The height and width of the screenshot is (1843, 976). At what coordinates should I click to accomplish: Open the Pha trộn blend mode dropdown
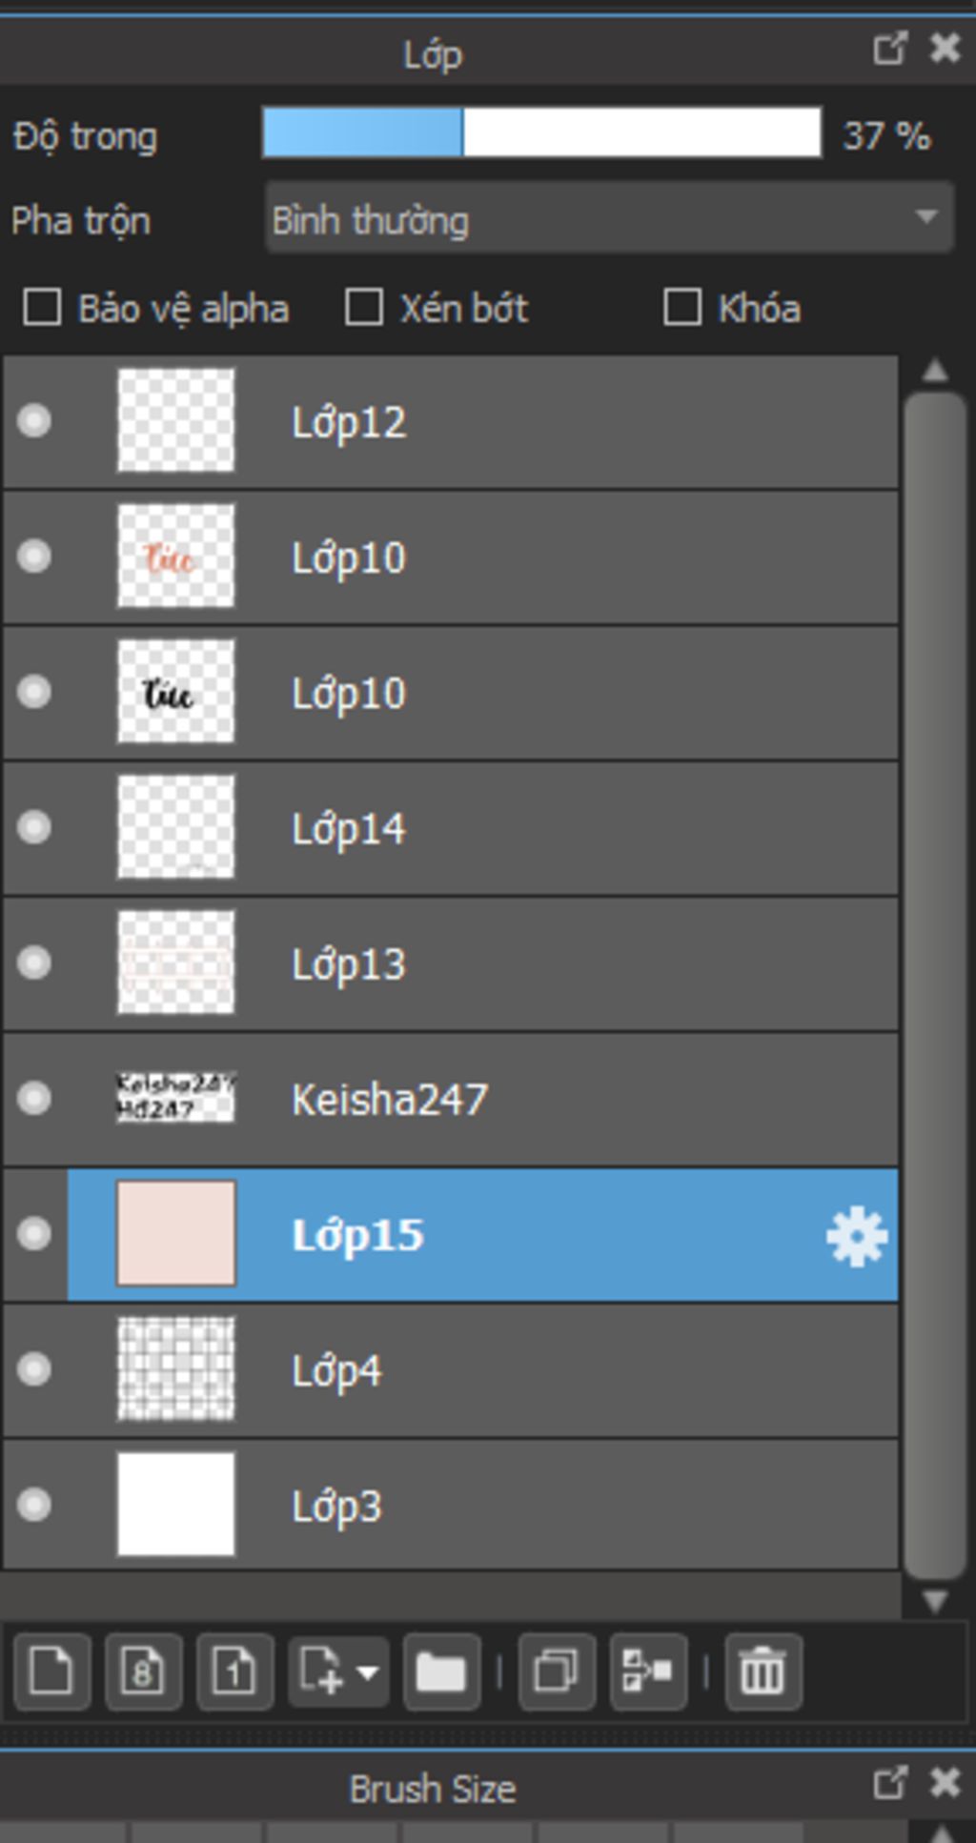tap(609, 219)
